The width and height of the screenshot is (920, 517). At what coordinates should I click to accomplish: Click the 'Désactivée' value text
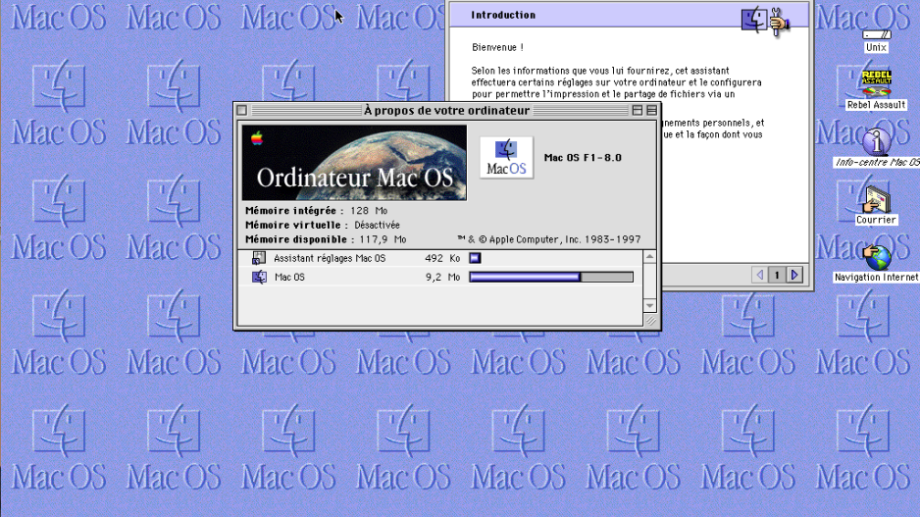(x=378, y=225)
